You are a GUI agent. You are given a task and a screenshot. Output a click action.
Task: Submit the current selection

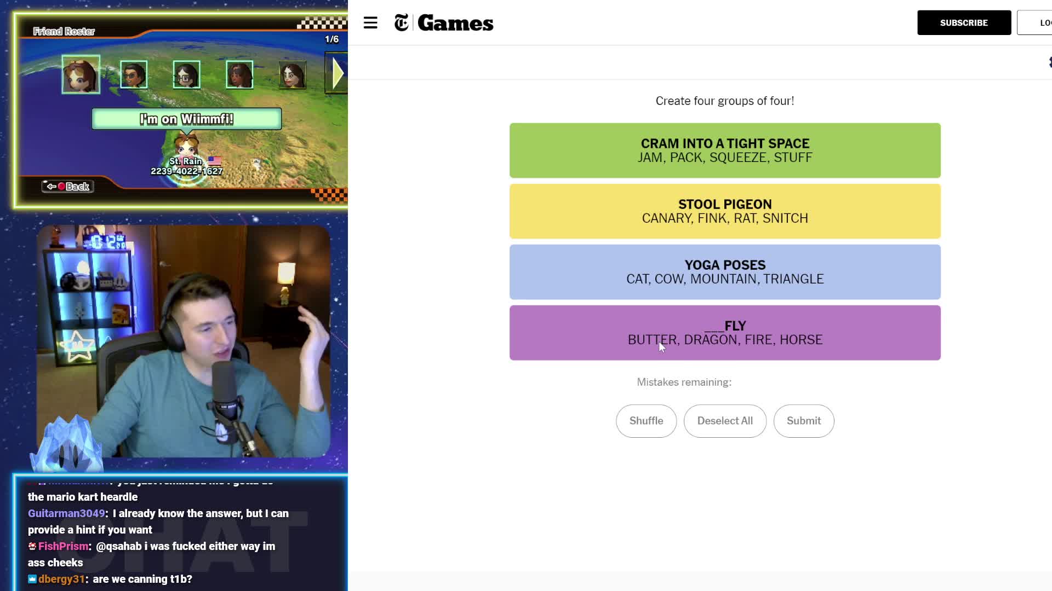tap(804, 421)
